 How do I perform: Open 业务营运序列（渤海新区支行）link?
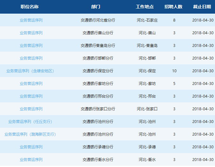(x=30, y=134)
